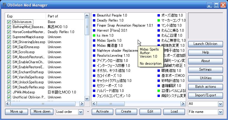Screen dimensions: 228x120
Task: Click blue square beside カコイイポーズ 1.0
Action: (94, 76)
